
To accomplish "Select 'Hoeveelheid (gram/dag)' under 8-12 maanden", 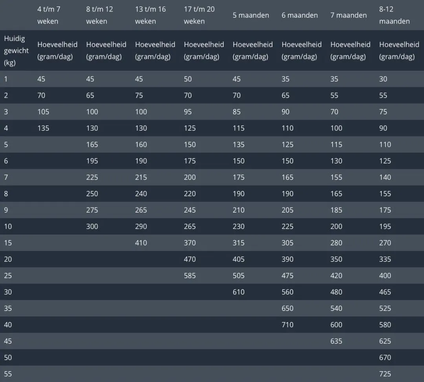I will 399,51.
